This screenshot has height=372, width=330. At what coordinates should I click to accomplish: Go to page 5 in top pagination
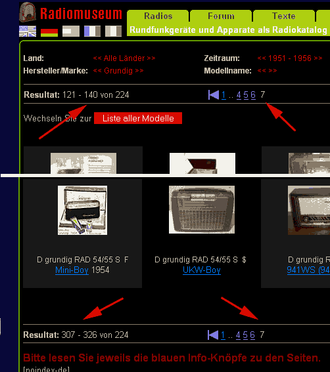[x=246, y=95]
